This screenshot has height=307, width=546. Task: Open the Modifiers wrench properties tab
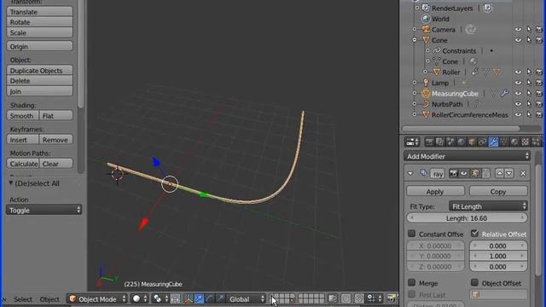pos(493,142)
